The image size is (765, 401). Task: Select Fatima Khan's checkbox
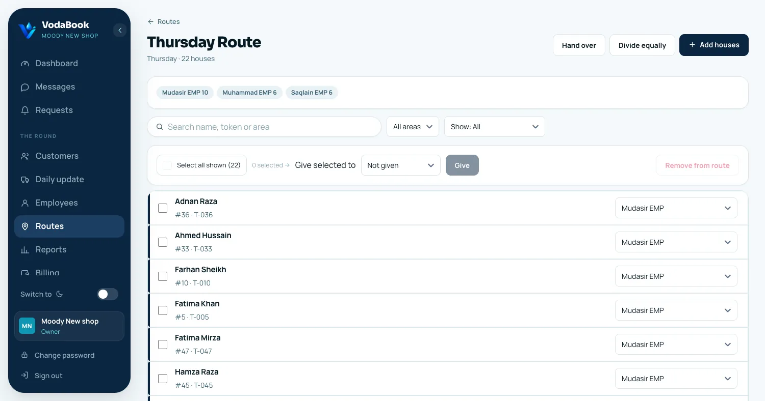tap(163, 310)
